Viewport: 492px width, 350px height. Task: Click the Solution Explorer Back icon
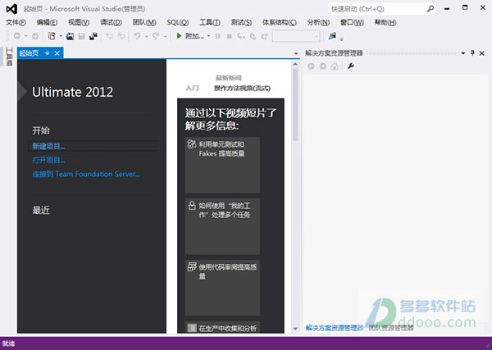pos(311,66)
